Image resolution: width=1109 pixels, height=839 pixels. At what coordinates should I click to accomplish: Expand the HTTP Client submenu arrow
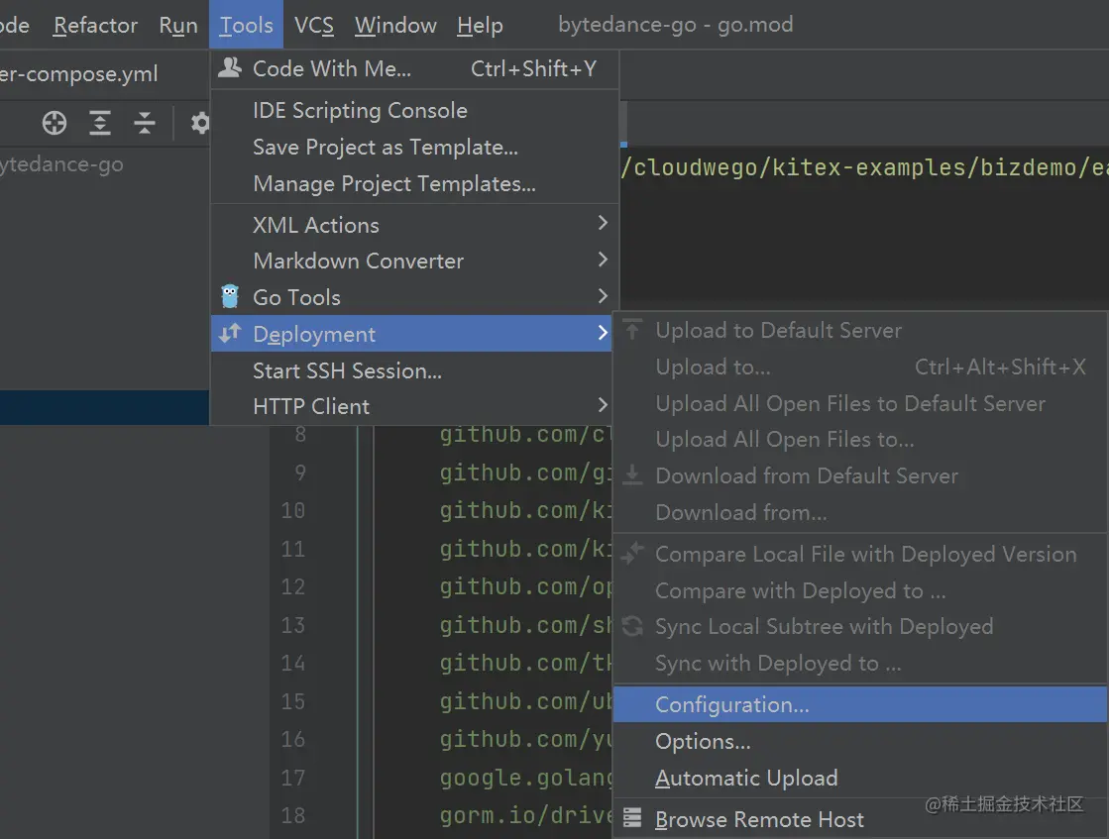pos(603,405)
